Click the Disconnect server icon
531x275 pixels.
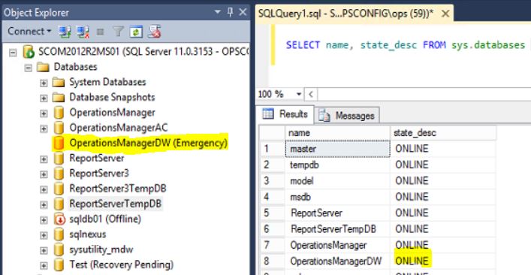coord(83,32)
